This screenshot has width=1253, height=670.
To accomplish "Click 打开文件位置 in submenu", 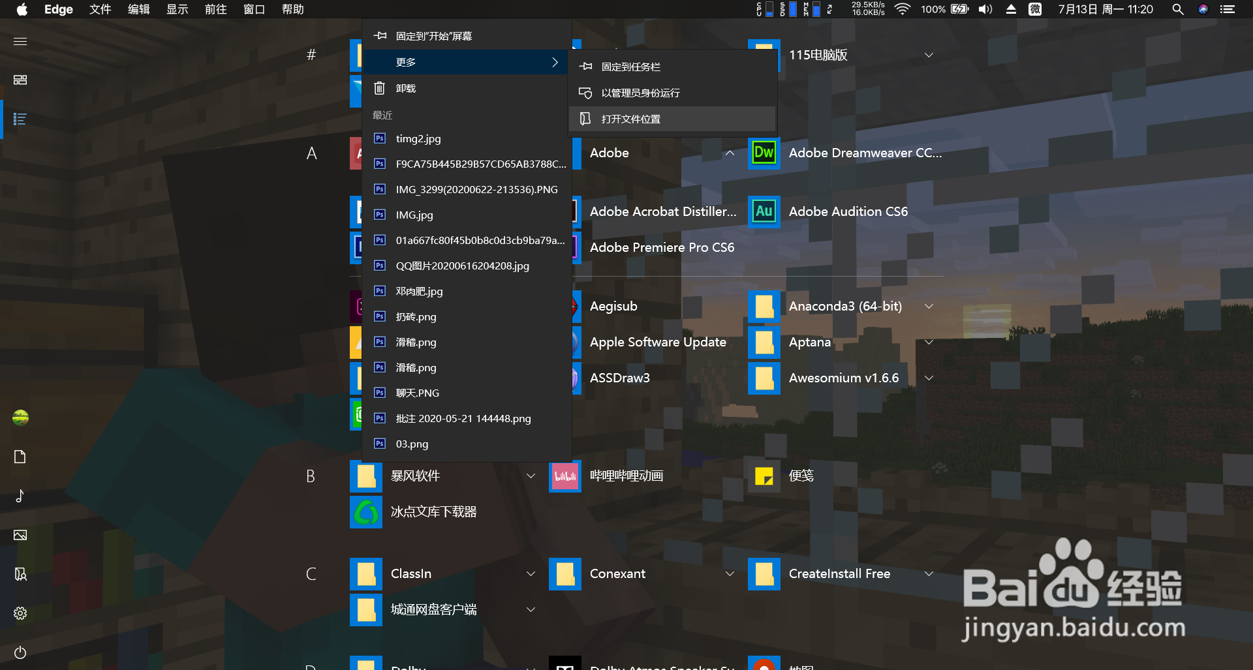I will pyautogui.click(x=672, y=119).
